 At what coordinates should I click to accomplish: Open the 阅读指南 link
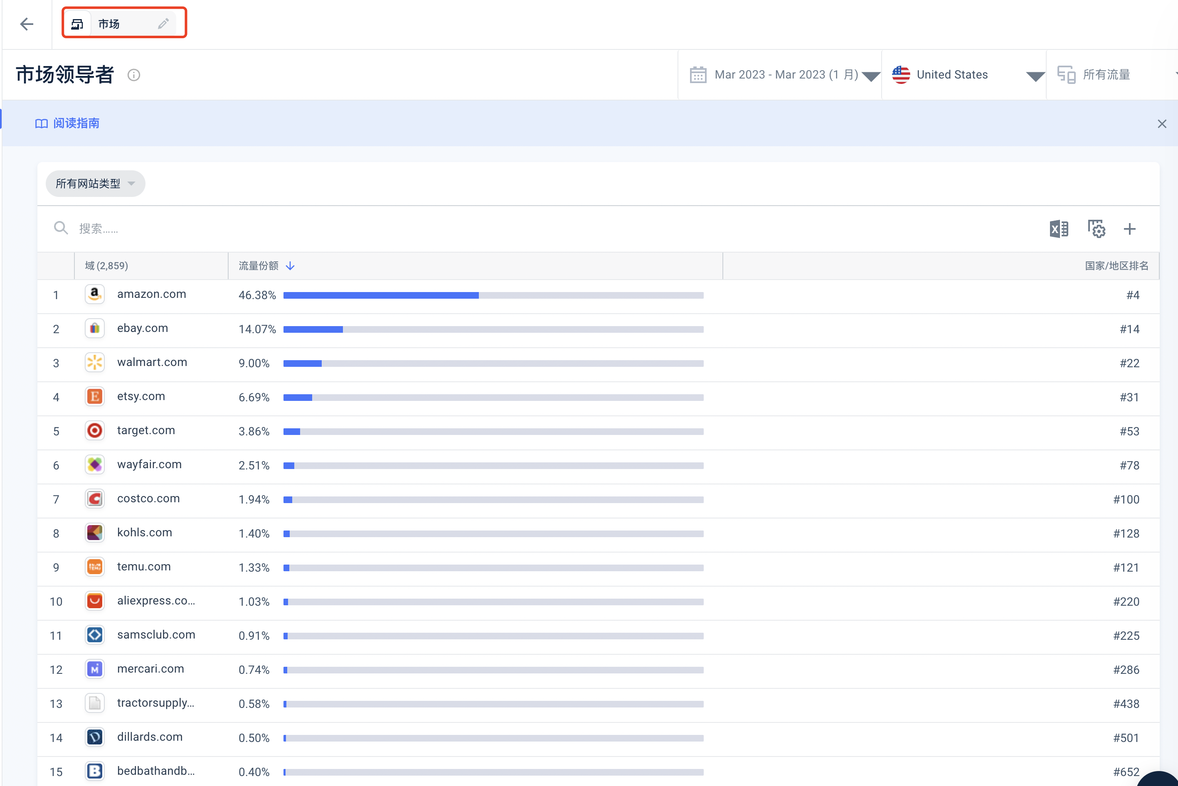coord(76,123)
